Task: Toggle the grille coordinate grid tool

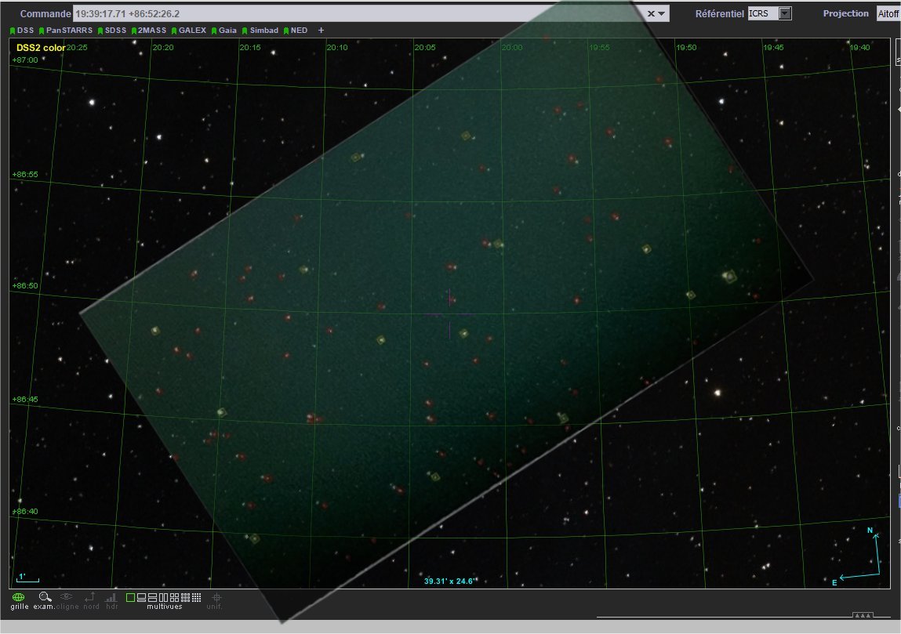Action: coord(18,600)
